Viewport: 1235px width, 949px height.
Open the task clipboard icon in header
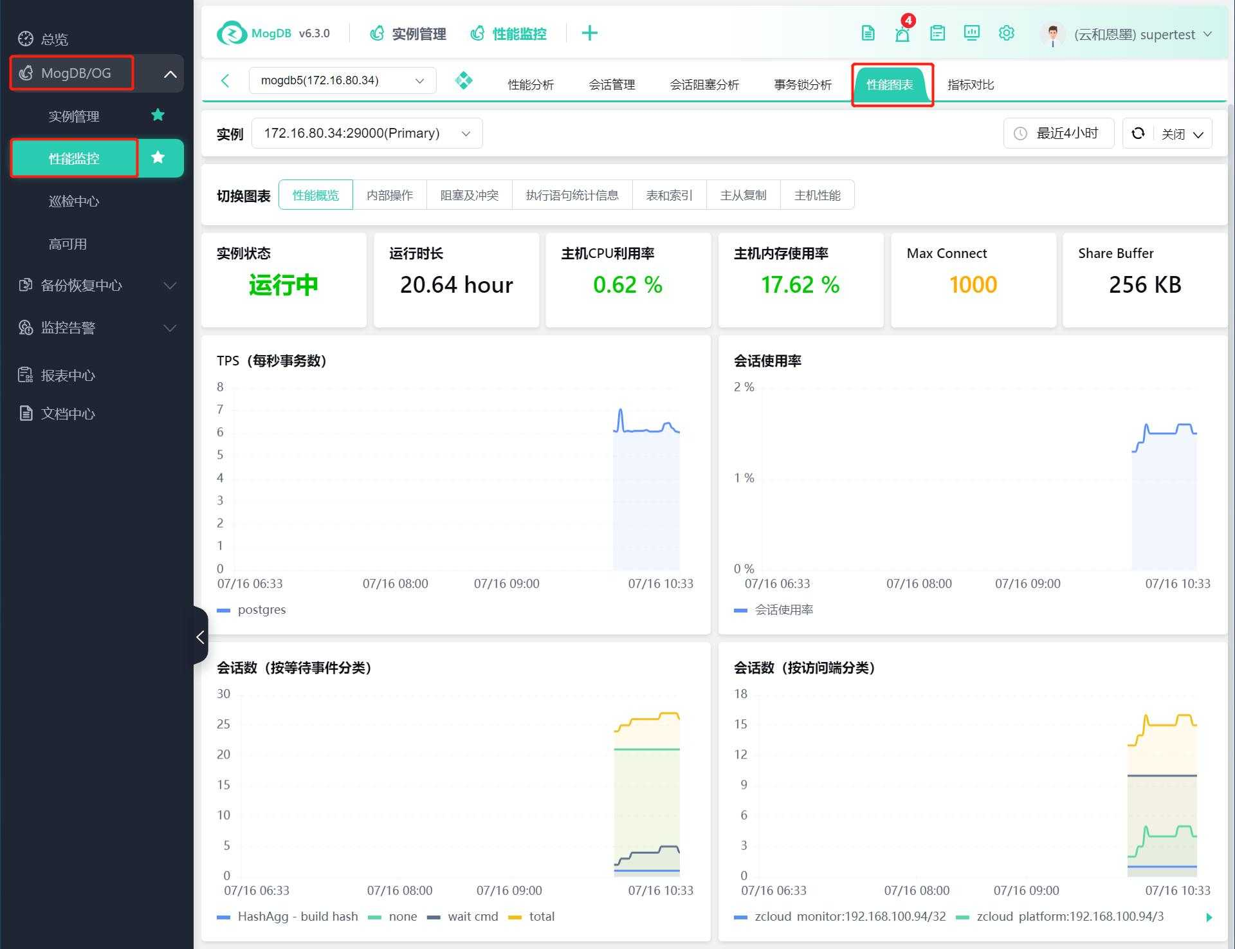pos(937,33)
